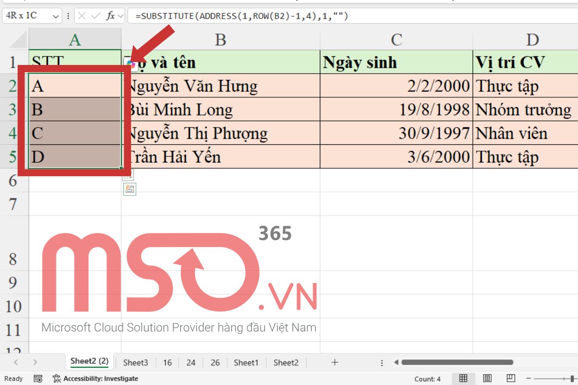This screenshot has width=578, height=385.
Task: Click the 'Ngày sinh' header cell
Action: coord(396,62)
